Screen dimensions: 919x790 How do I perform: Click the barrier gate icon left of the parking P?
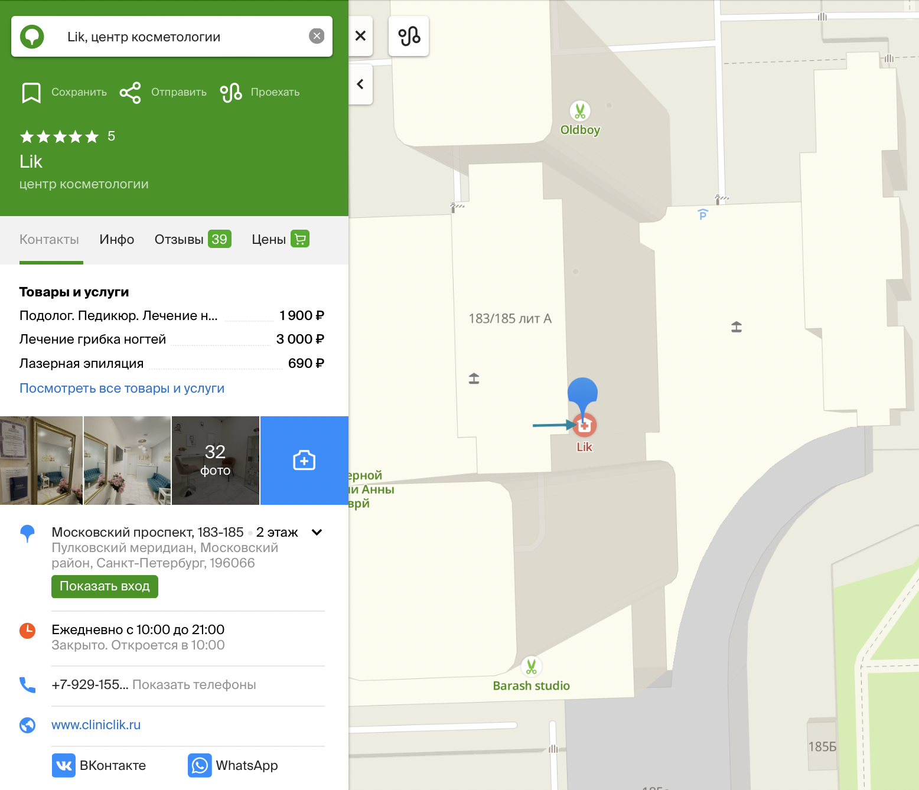(721, 200)
